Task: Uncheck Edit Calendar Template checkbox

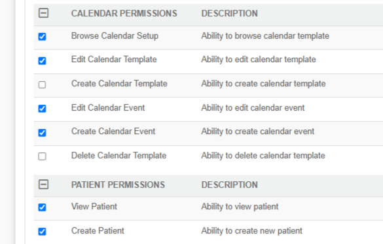Action: (x=42, y=61)
